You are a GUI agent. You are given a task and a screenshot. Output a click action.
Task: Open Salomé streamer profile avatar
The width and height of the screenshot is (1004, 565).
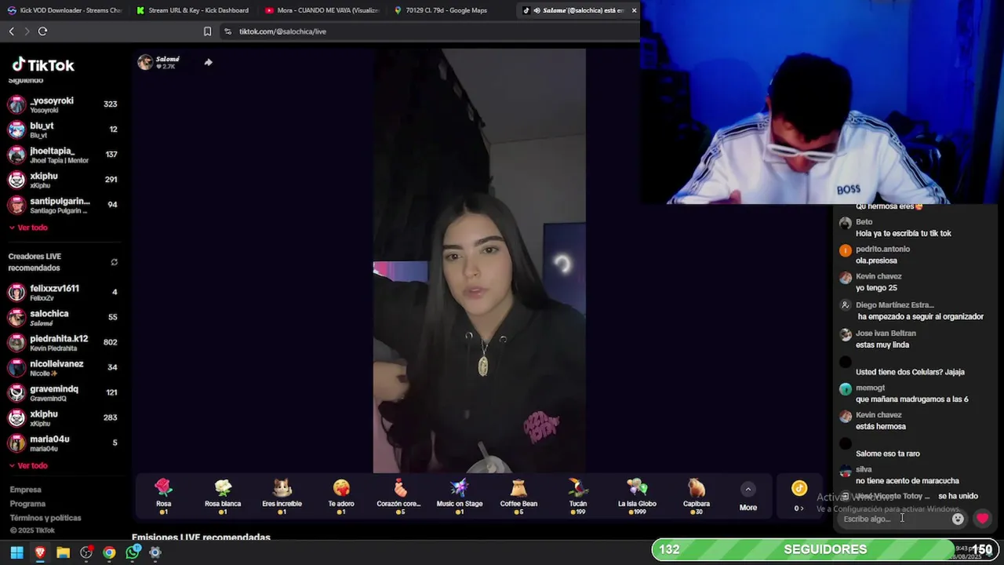click(145, 63)
